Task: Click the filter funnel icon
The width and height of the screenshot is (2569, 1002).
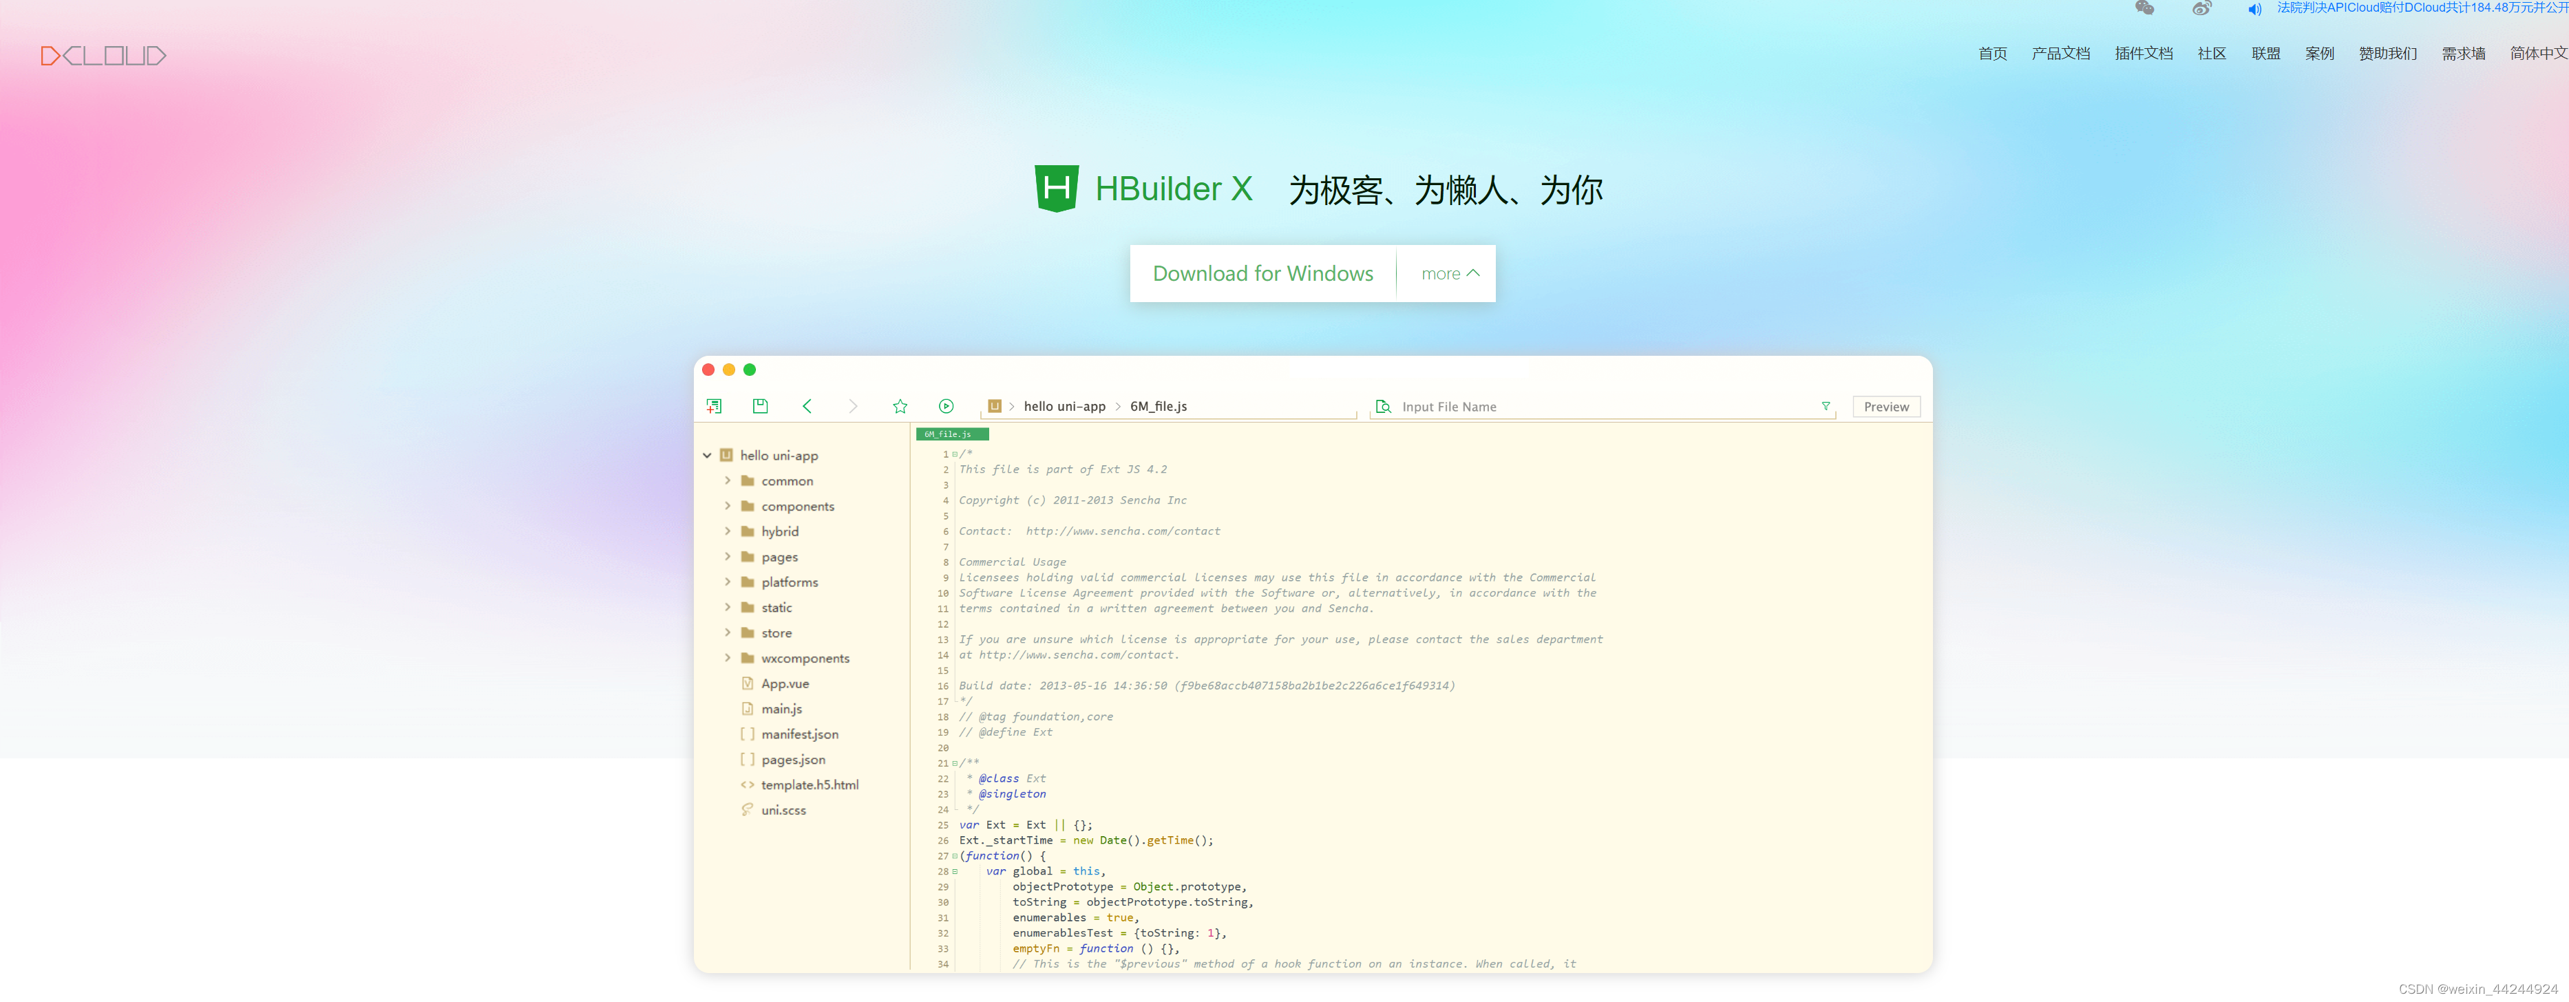Action: (x=1825, y=407)
